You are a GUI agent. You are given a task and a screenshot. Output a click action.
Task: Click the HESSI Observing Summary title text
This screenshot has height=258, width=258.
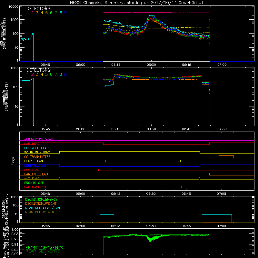(136, 3)
